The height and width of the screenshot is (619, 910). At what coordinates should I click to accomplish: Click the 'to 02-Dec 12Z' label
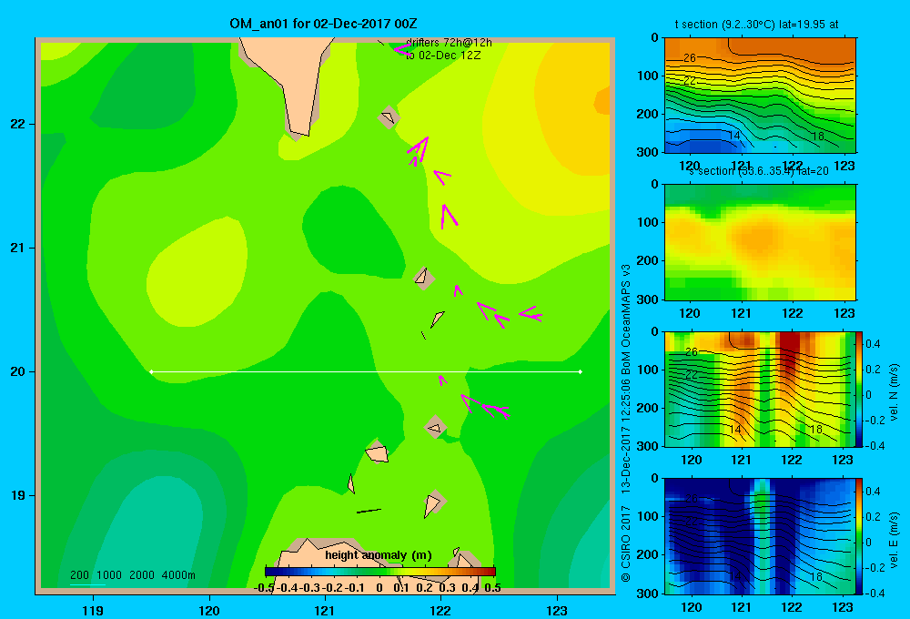pyautogui.click(x=443, y=56)
